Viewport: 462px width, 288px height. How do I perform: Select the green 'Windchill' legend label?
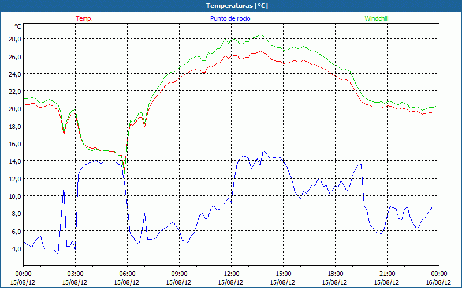coord(377,18)
